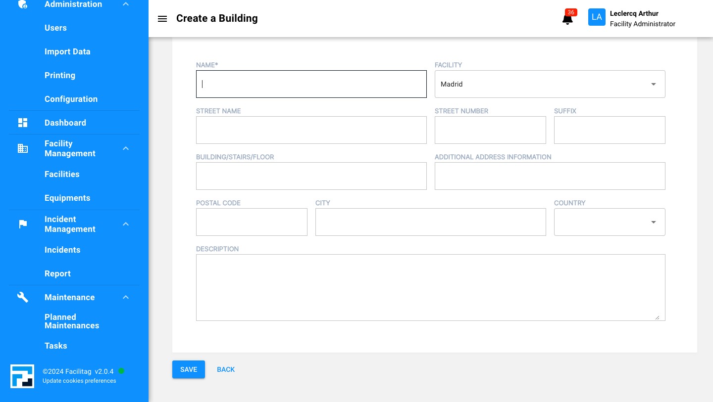Open Planned Maintenances in sidebar
Image resolution: width=713 pixels, height=402 pixels.
point(72,321)
